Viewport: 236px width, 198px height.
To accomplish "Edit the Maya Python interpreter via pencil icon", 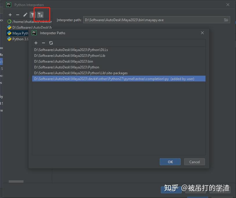I will pos(25,15).
